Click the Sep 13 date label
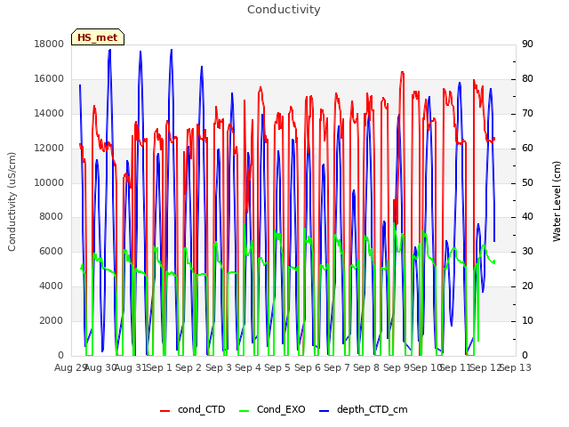 [x=516, y=367]
